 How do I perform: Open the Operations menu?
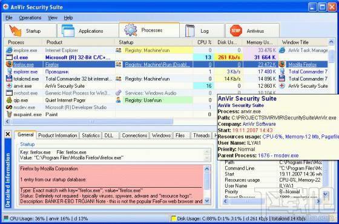(x=30, y=18)
